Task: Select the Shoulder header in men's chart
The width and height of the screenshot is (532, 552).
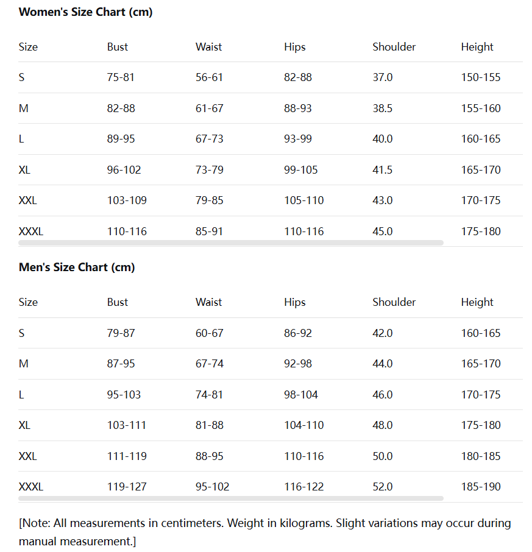Action: tap(394, 302)
